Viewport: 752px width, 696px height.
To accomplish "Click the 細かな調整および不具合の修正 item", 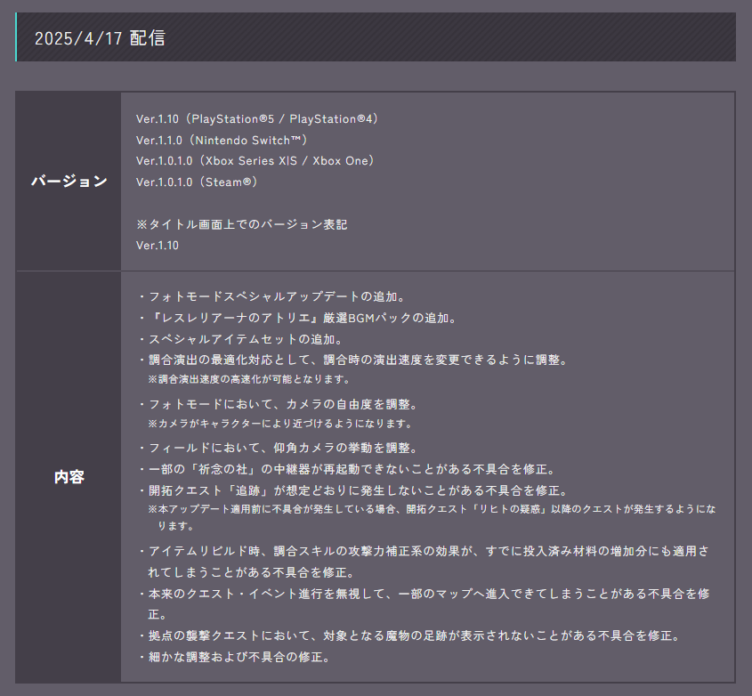I will (236, 657).
